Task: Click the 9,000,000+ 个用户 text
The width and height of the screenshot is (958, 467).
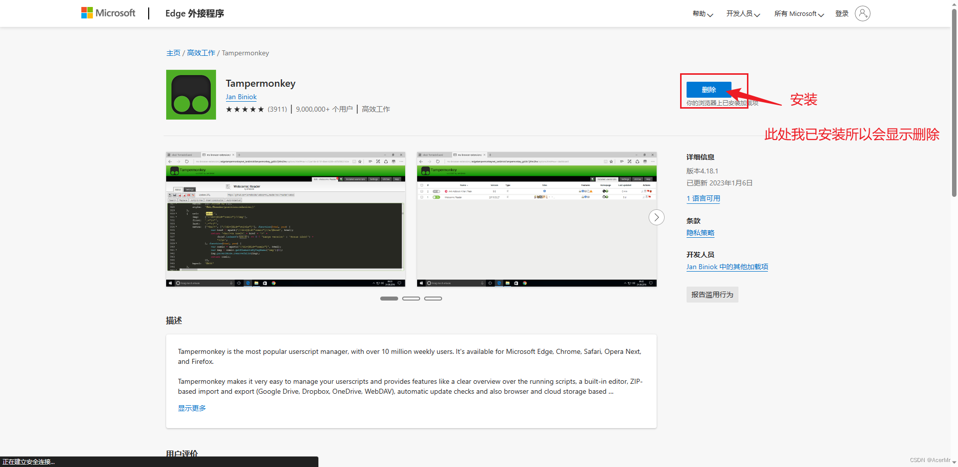Action: click(x=324, y=109)
